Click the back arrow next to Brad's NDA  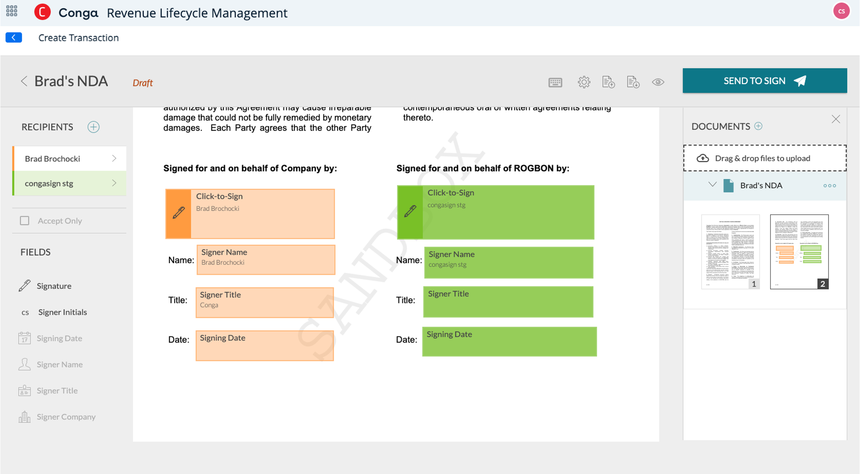(24, 81)
